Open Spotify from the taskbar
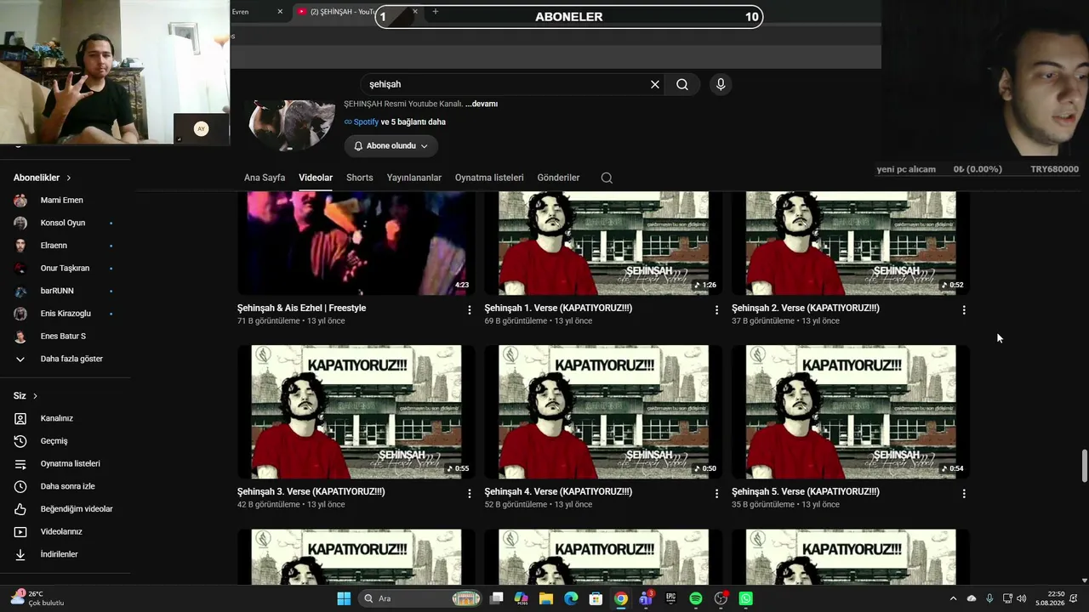Image resolution: width=1089 pixels, height=612 pixels. click(x=696, y=598)
